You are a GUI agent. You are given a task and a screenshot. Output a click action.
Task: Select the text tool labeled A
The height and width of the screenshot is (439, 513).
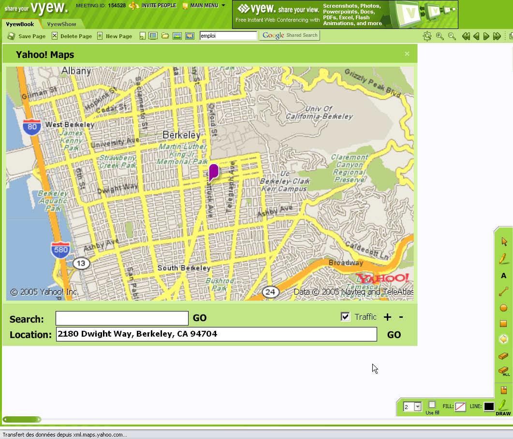point(503,276)
